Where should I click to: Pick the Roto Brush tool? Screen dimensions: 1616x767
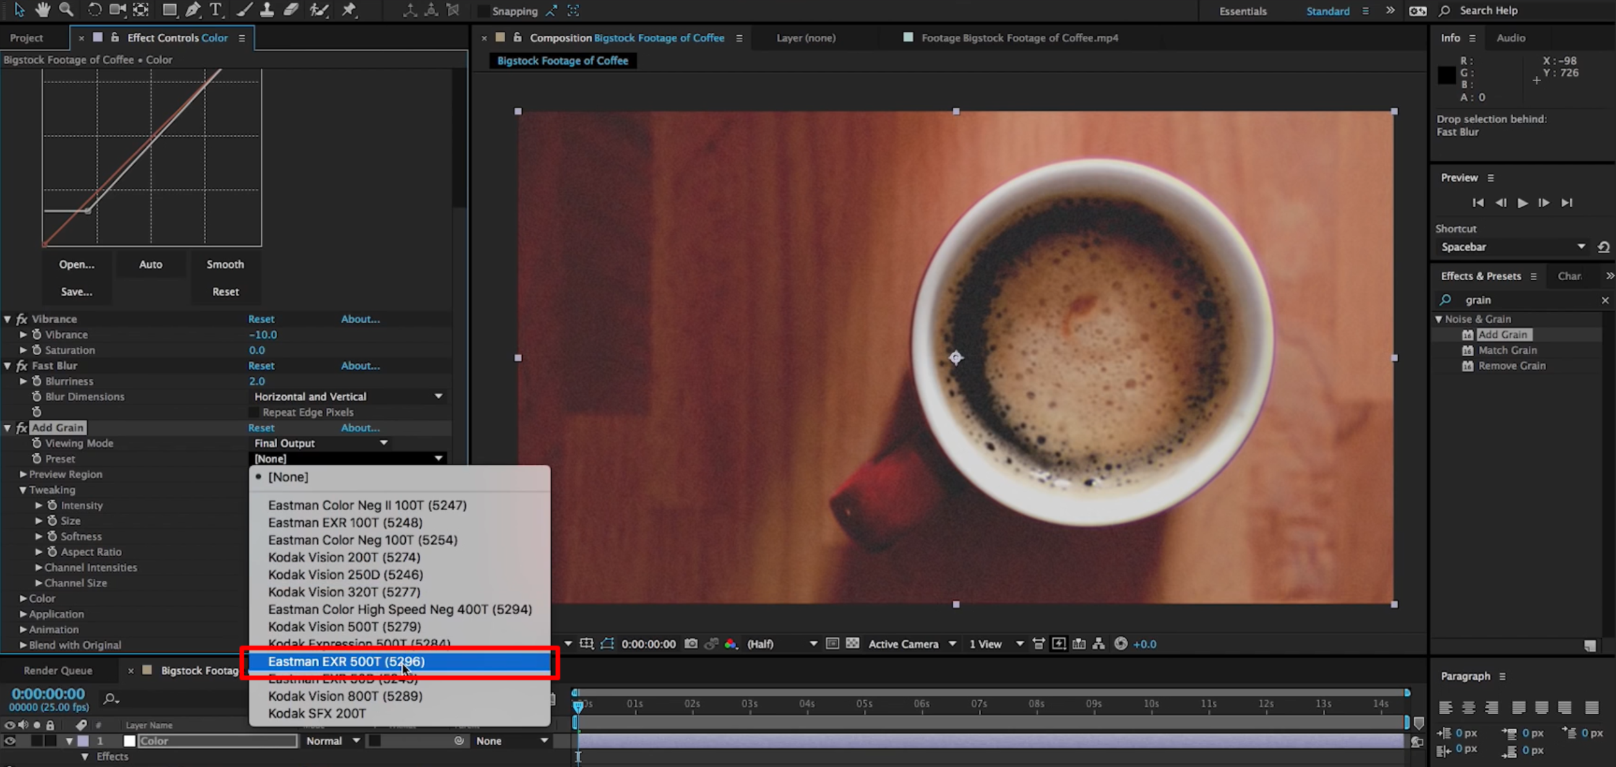click(x=319, y=10)
